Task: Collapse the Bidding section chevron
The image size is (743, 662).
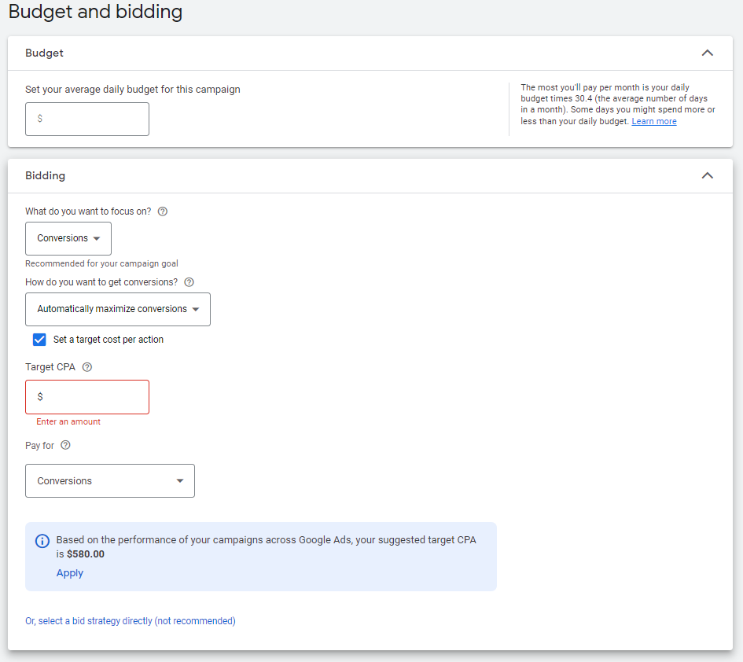Action: [x=707, y=176]
